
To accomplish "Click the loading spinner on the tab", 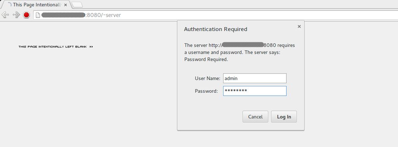I will (9, 5).
